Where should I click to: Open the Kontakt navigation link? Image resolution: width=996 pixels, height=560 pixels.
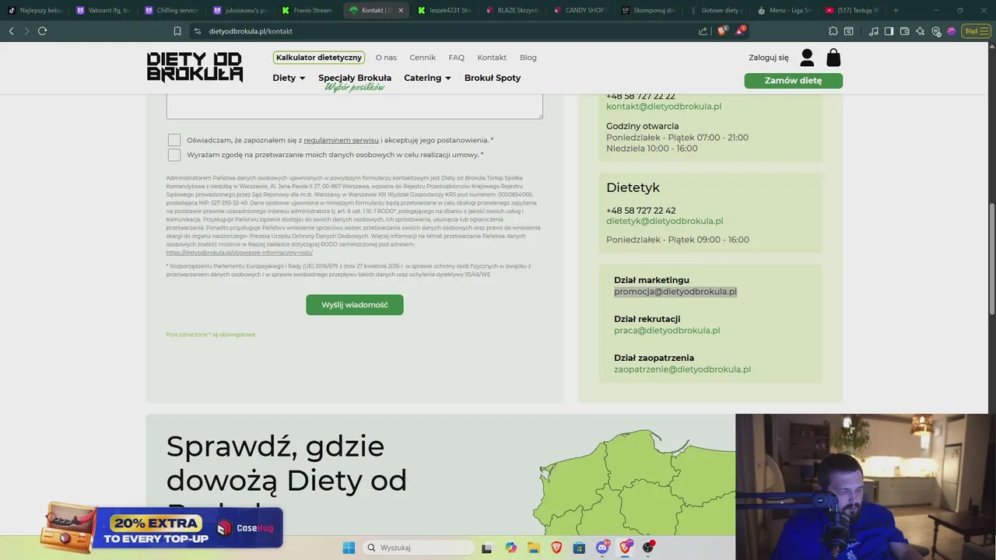pos(492,58)
